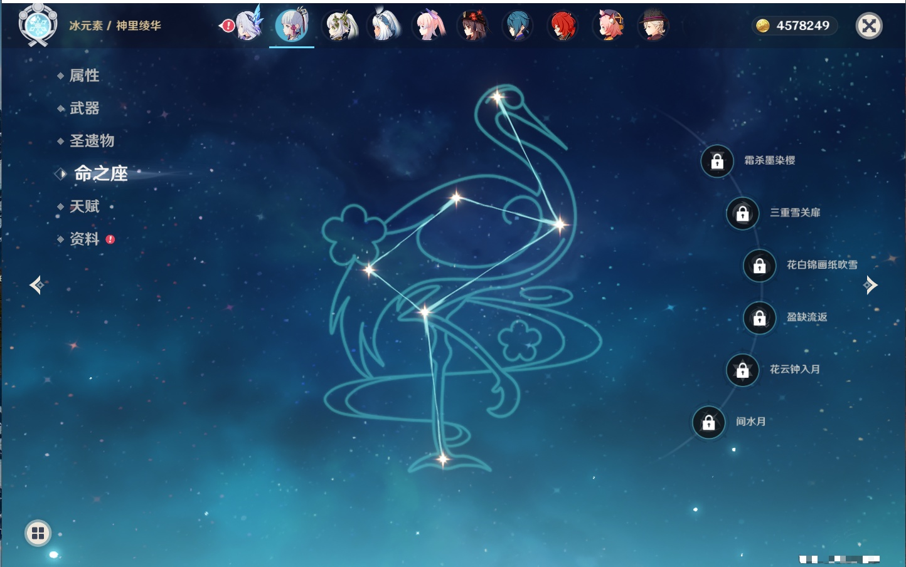Select the Xingqiu avatar with blue hair
This screenshot has width=906, height=567.
[518, 26]
